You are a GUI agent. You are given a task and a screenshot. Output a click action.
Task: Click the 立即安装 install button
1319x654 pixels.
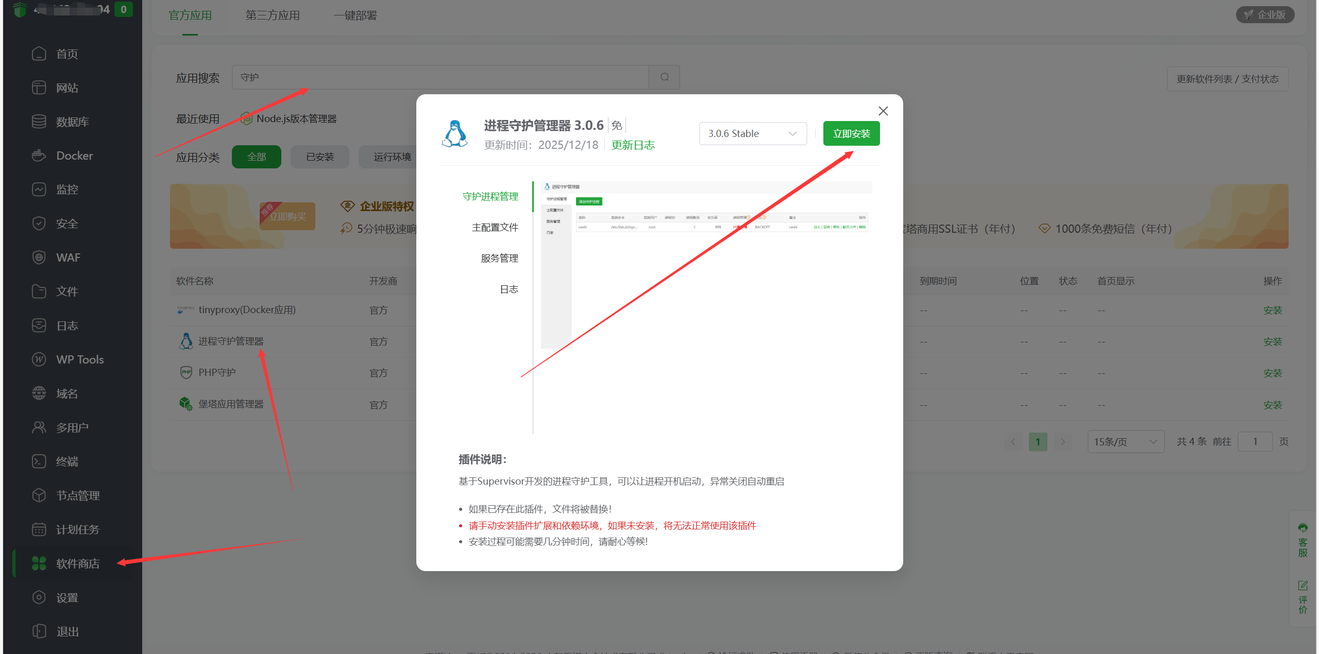[x=851, y=133]
